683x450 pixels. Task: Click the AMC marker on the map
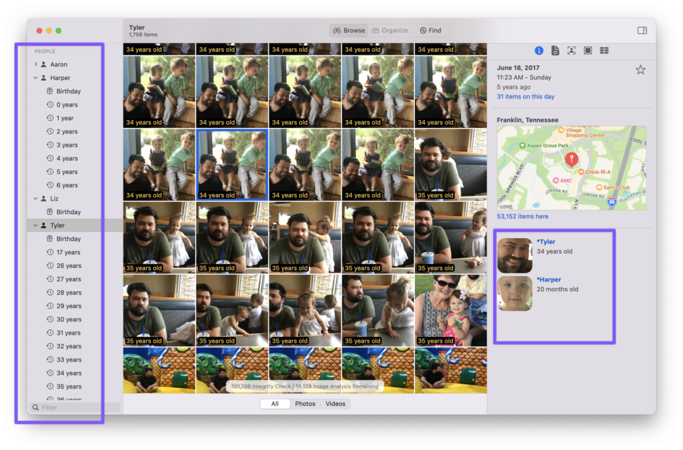(x=556, y=180)
